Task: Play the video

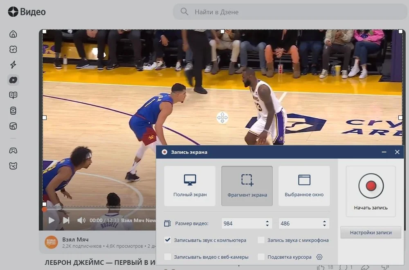Action: [x=52, y=220]
